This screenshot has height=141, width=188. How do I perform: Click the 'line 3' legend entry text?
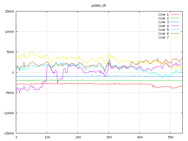tap(164, 22)
